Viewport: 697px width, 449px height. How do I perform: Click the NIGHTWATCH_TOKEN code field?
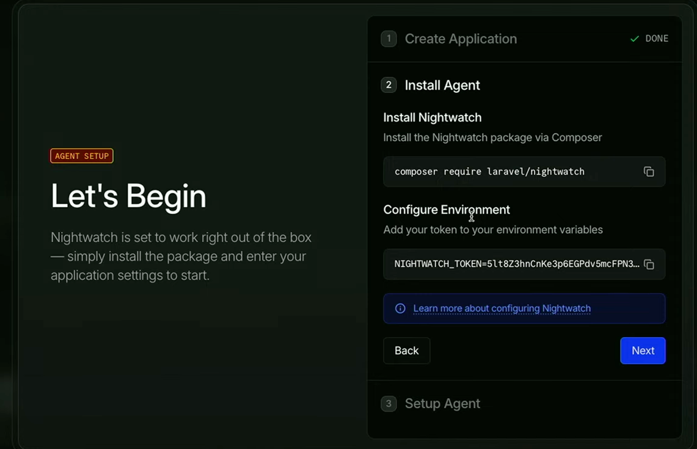tap(524, 264)
